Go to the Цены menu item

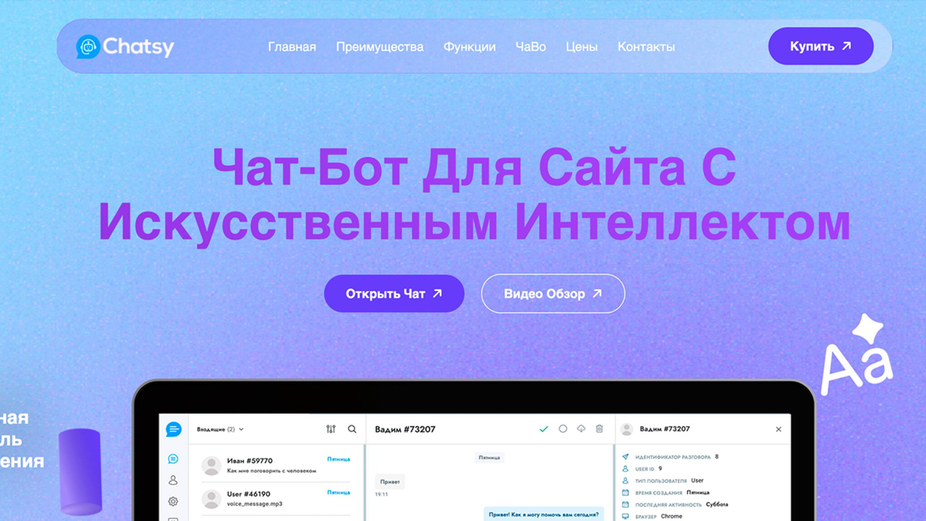click(582, 47)
